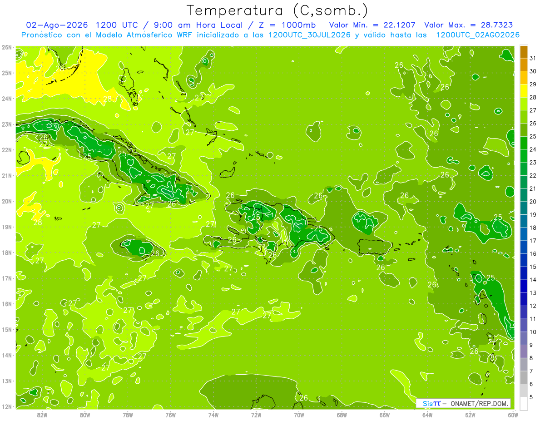545x421 pixels.
Task: Click the 17N latitude axis label
Action: (x=7, y=278)
